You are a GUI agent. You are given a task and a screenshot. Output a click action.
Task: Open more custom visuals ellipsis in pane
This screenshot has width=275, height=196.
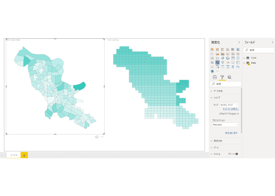pyautogui.click(x=218, y=71)
